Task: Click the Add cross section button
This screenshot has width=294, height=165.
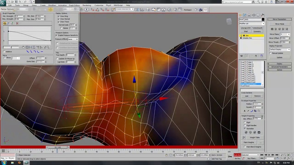Action: [x=247, y=96]
